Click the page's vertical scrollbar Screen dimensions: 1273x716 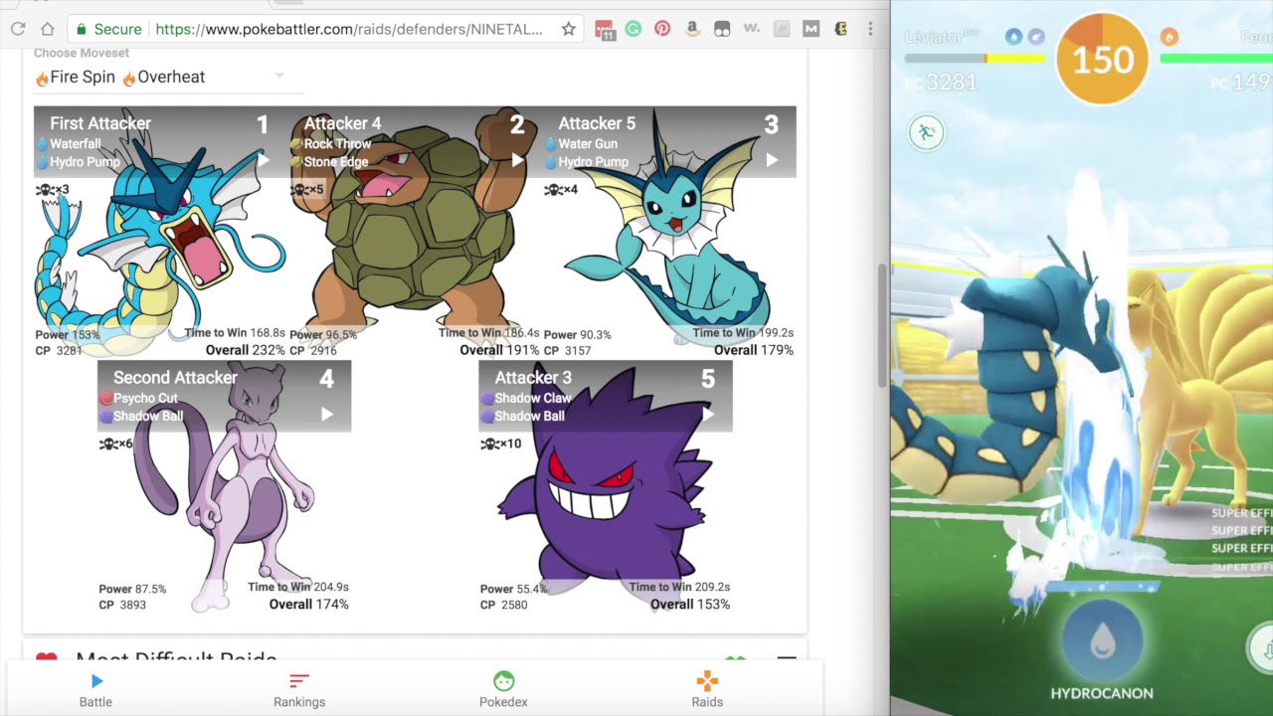click(x=881, y=326)
